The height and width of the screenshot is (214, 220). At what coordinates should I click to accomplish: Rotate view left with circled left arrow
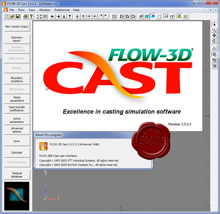tap(95, 16)
